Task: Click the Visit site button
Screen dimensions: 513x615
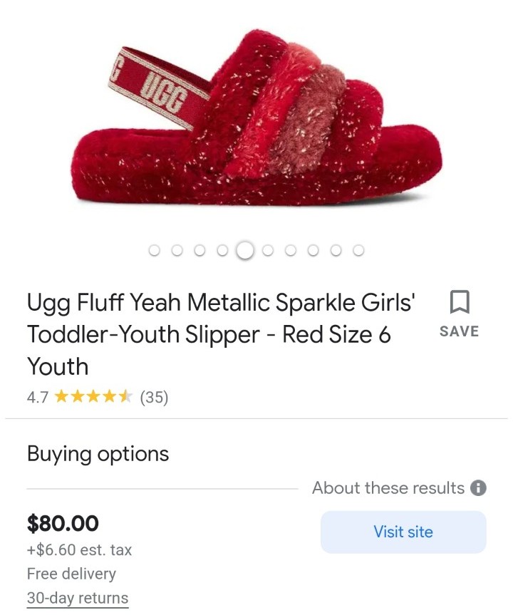Action: [x=403, y=532]
